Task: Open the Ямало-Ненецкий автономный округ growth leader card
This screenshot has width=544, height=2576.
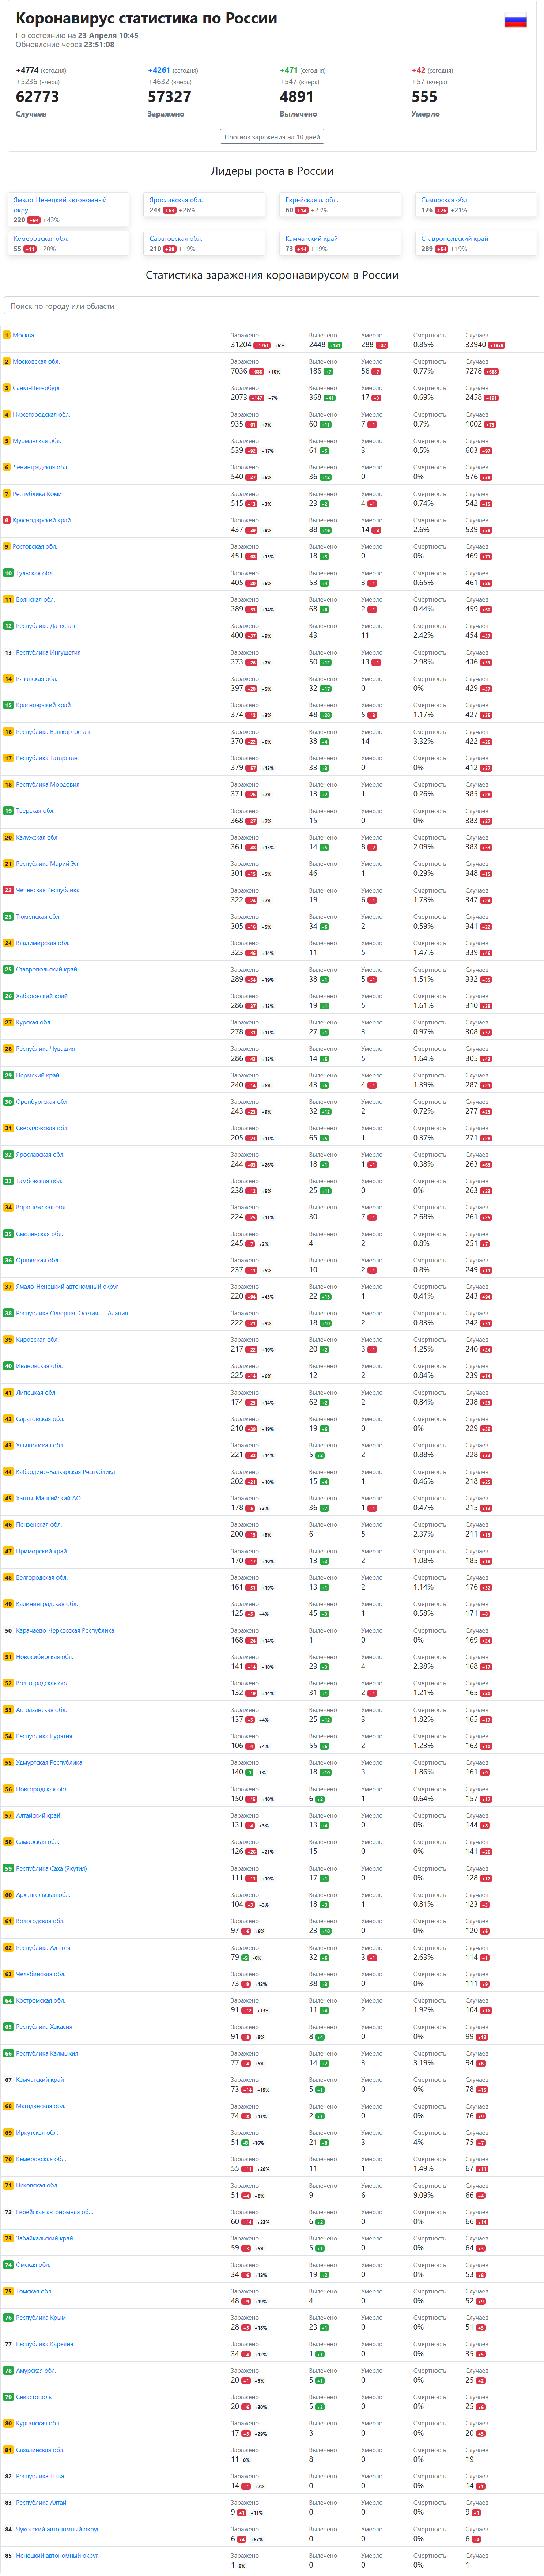Action: (68, 209)
